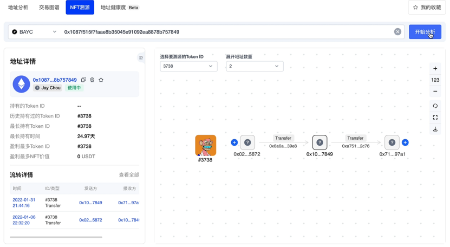Select the 0x71...97a1 graph node

[392, 142]
